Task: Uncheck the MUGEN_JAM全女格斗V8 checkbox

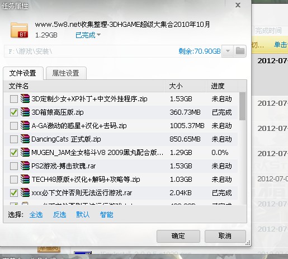Action: point(14,153)
